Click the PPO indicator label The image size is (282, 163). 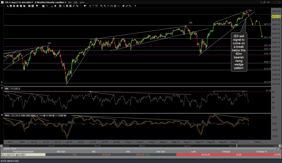[x=7, y=116]
